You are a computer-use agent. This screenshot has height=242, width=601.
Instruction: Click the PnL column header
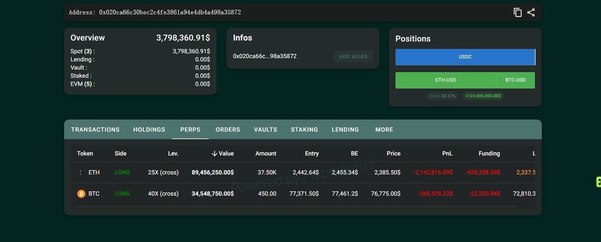(447, 153)
